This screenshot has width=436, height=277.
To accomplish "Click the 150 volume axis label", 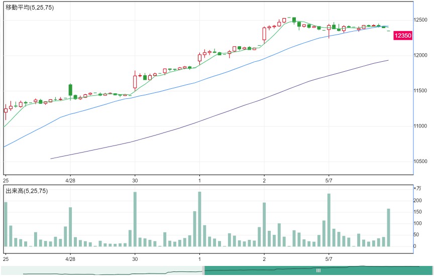I will point(417,212).
